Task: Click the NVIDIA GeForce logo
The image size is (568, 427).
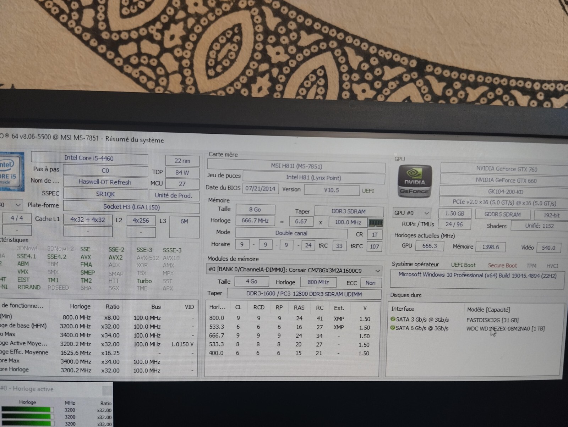Action: point(414,181)
